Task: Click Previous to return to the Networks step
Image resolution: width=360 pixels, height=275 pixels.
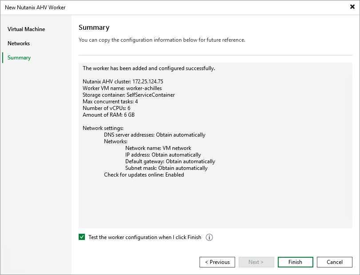Action: coord(217,262)
